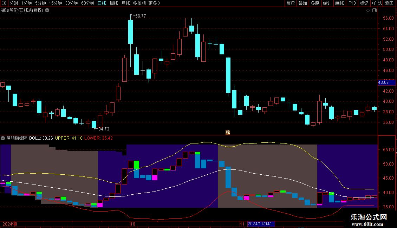Click the 统计 statistics button

point(327,3)
